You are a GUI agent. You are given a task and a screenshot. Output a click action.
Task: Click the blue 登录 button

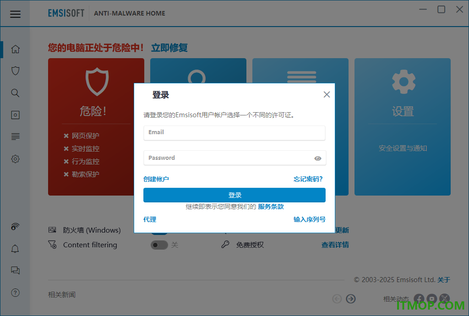coord(234,195)
